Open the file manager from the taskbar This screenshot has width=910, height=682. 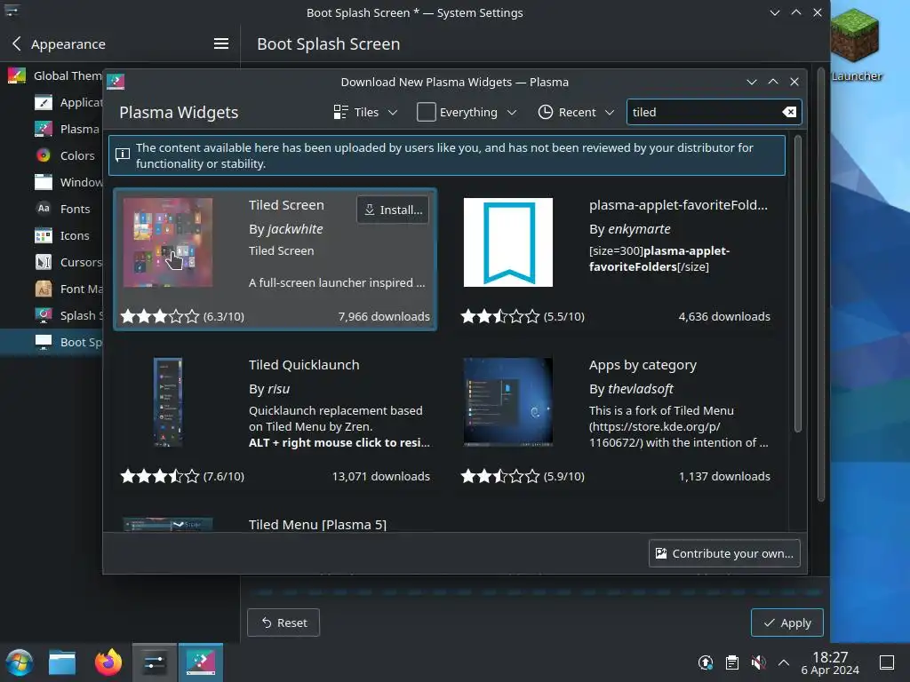pyautogui.click(x=62, y=662)
